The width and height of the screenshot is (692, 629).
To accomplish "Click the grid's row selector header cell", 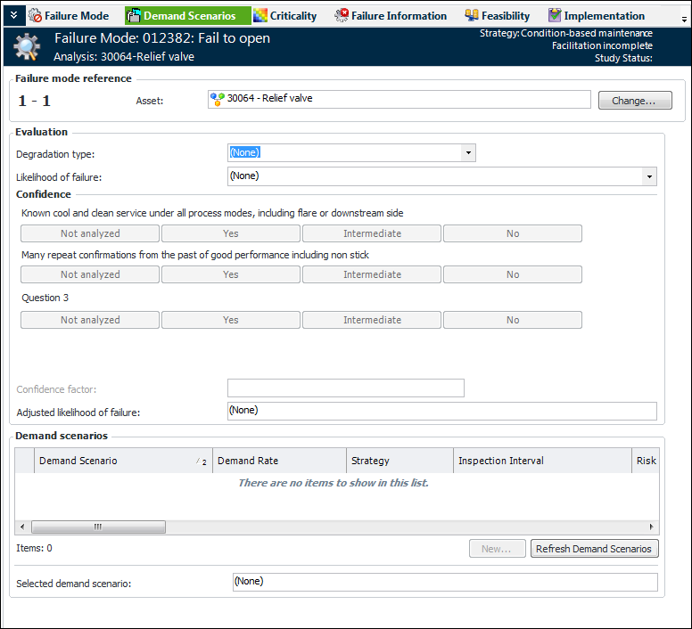I will pyautogui.click(x=25, y=461).
